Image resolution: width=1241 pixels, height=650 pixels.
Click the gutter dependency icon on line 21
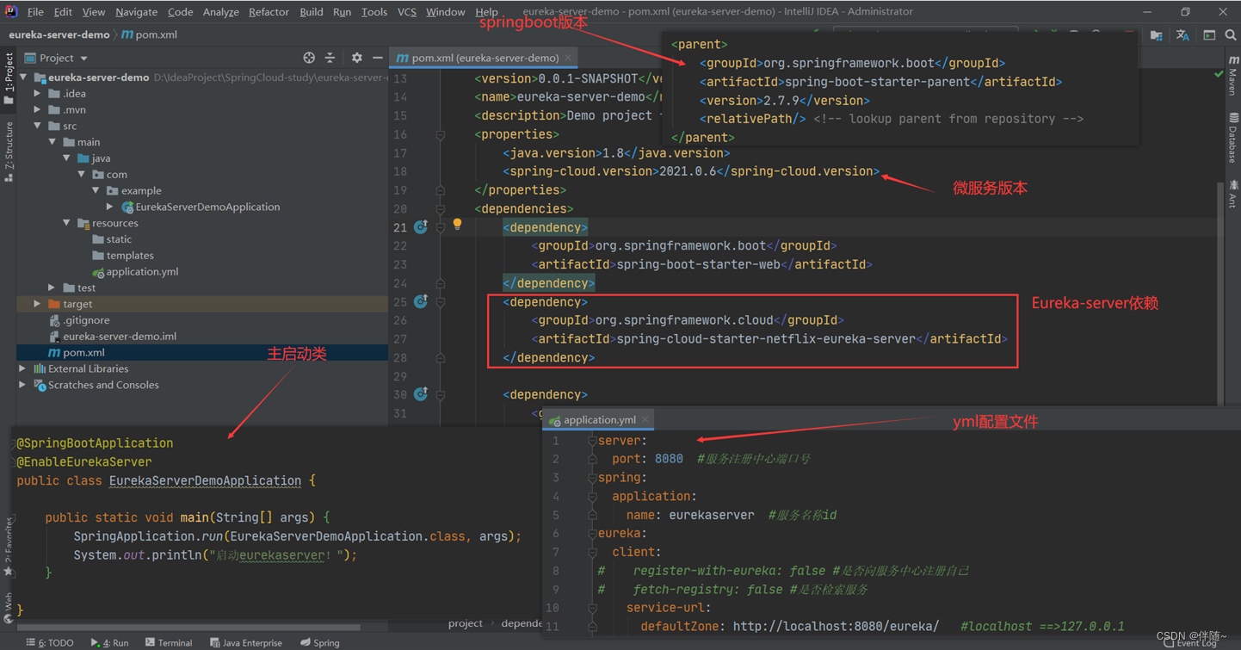pos(421,227)
